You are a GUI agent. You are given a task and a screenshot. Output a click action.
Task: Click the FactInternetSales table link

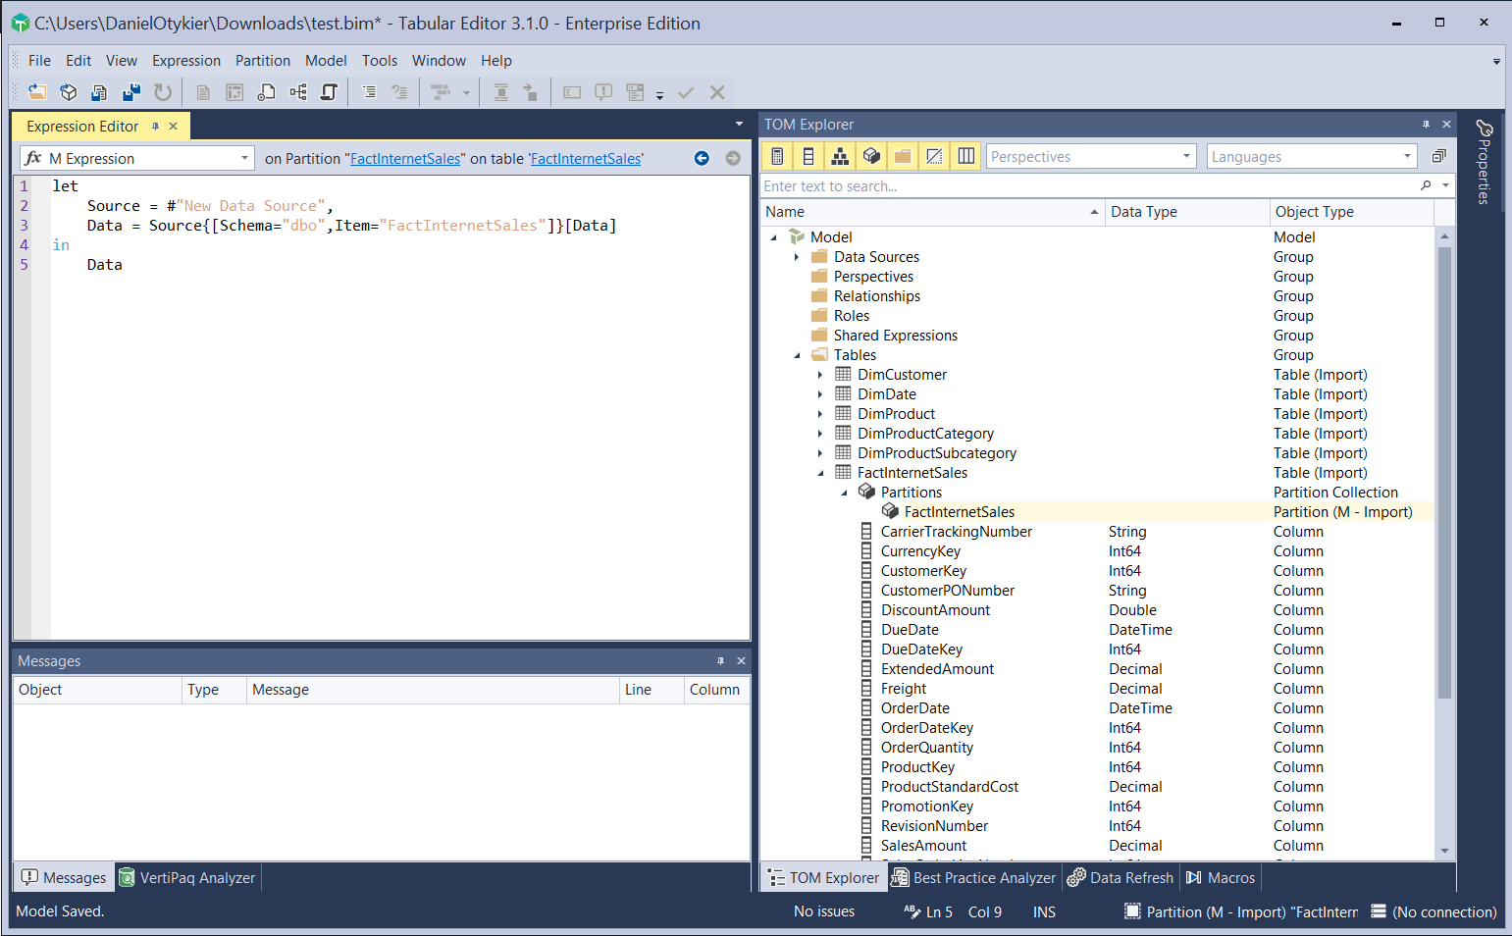click(x=586, y=159)
